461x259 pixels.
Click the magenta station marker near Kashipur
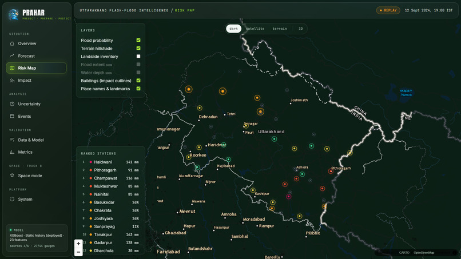coord(289,197)
